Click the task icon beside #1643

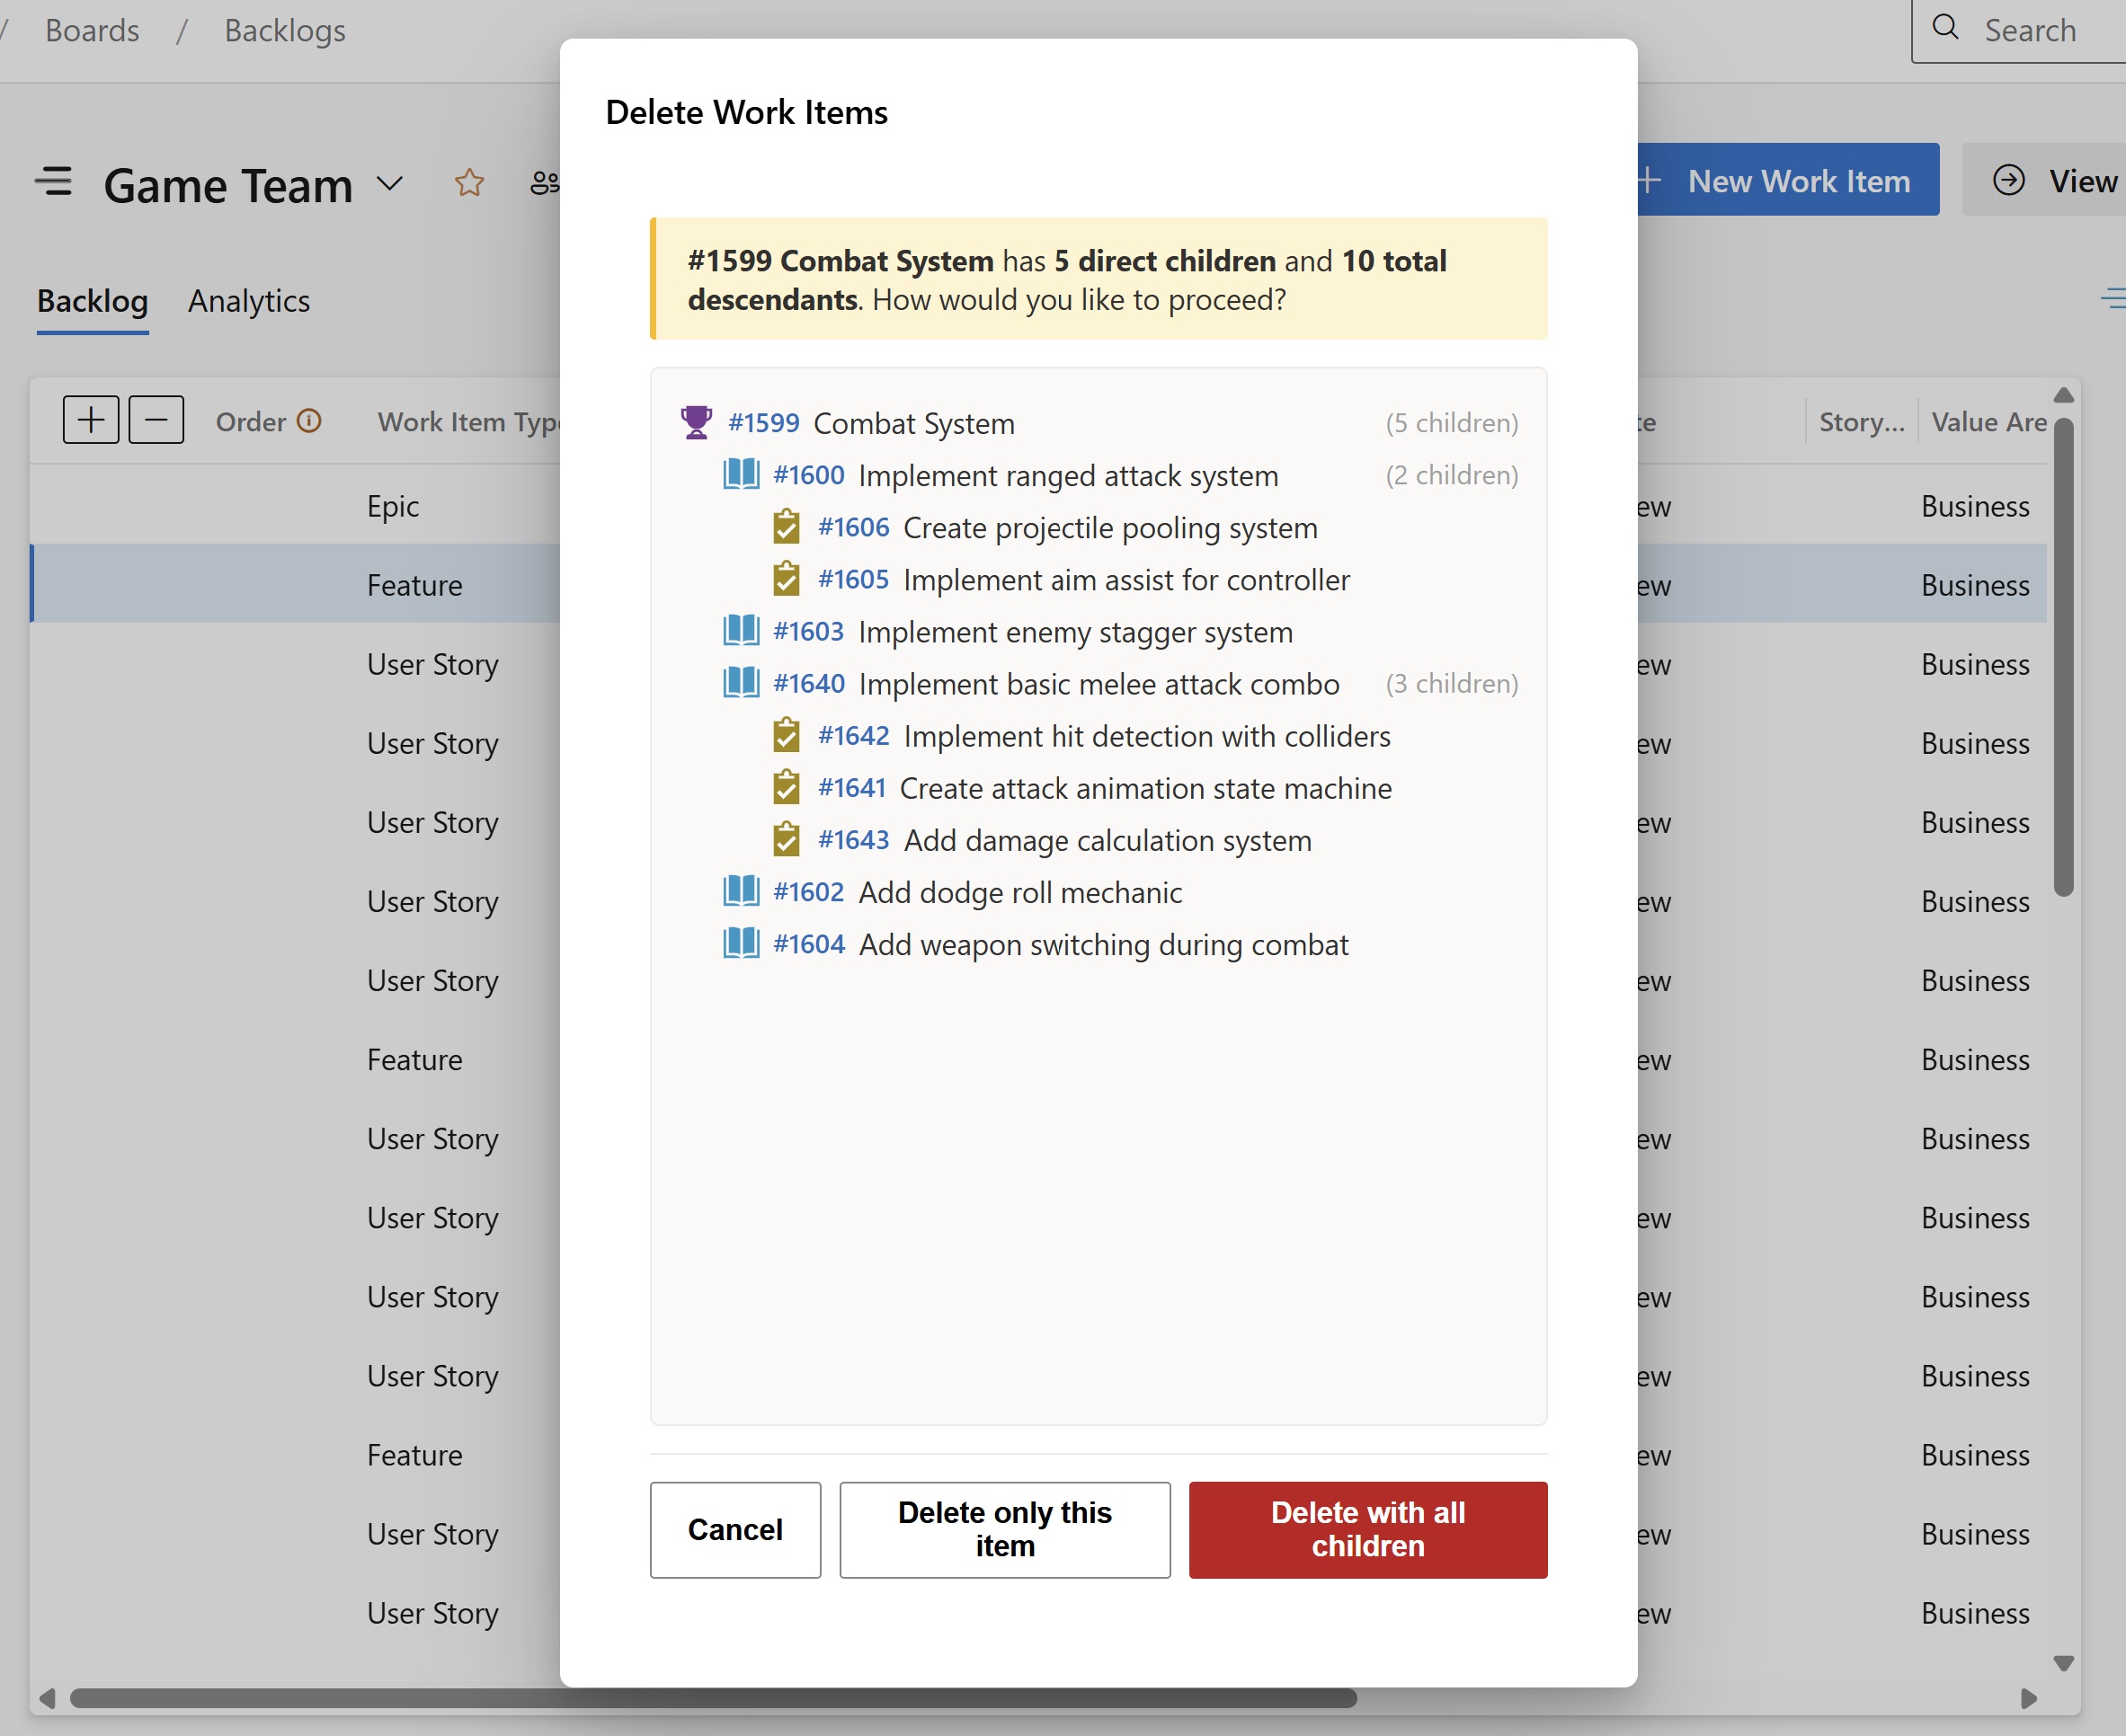tap(787, 840)
